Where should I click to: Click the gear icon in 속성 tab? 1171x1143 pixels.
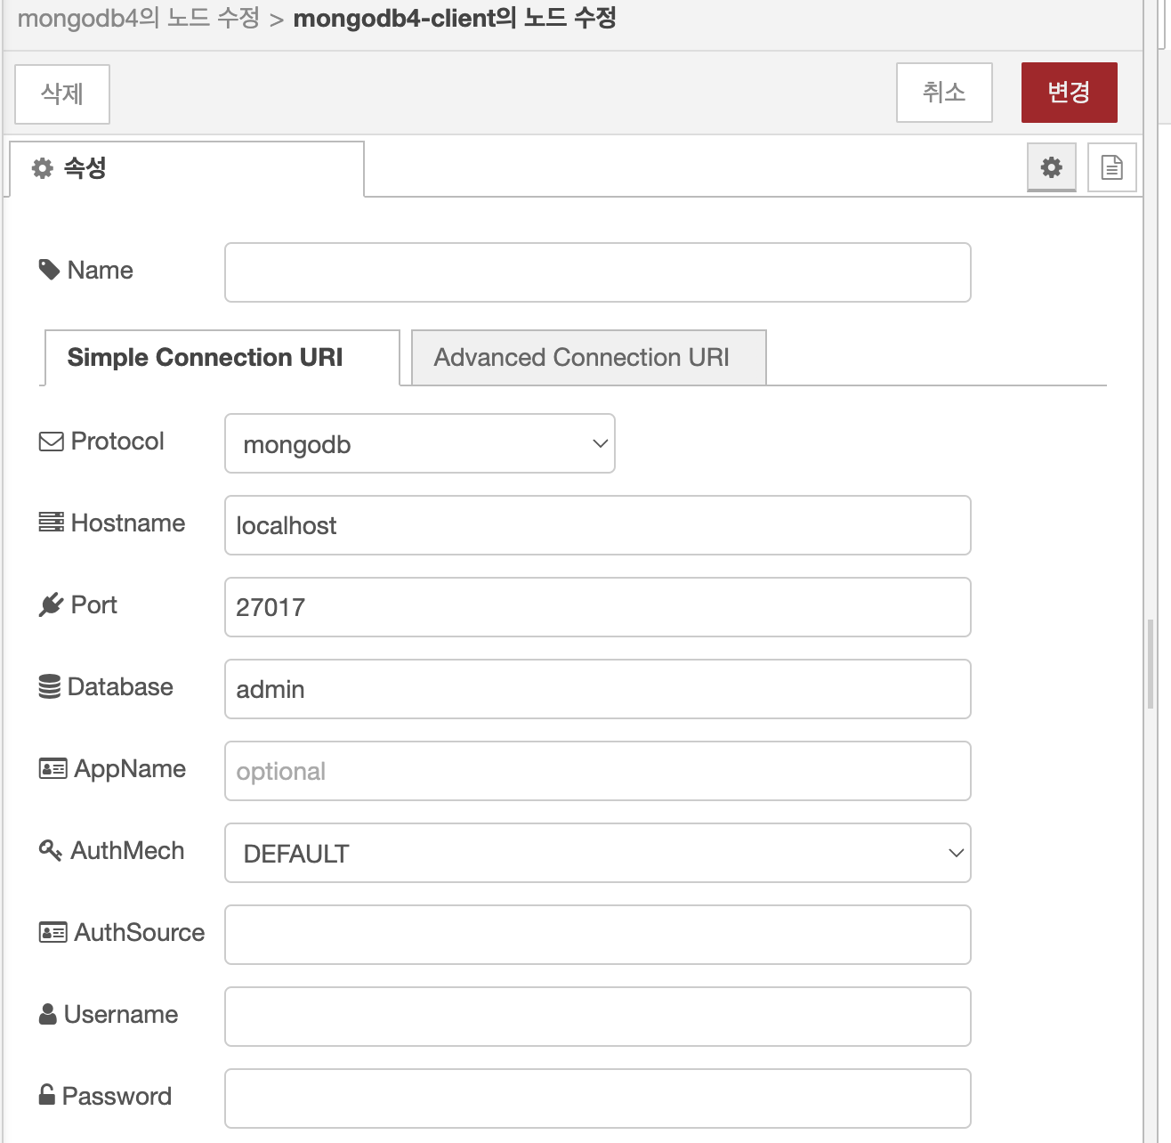pyautogui.click(x=43, y=168)
